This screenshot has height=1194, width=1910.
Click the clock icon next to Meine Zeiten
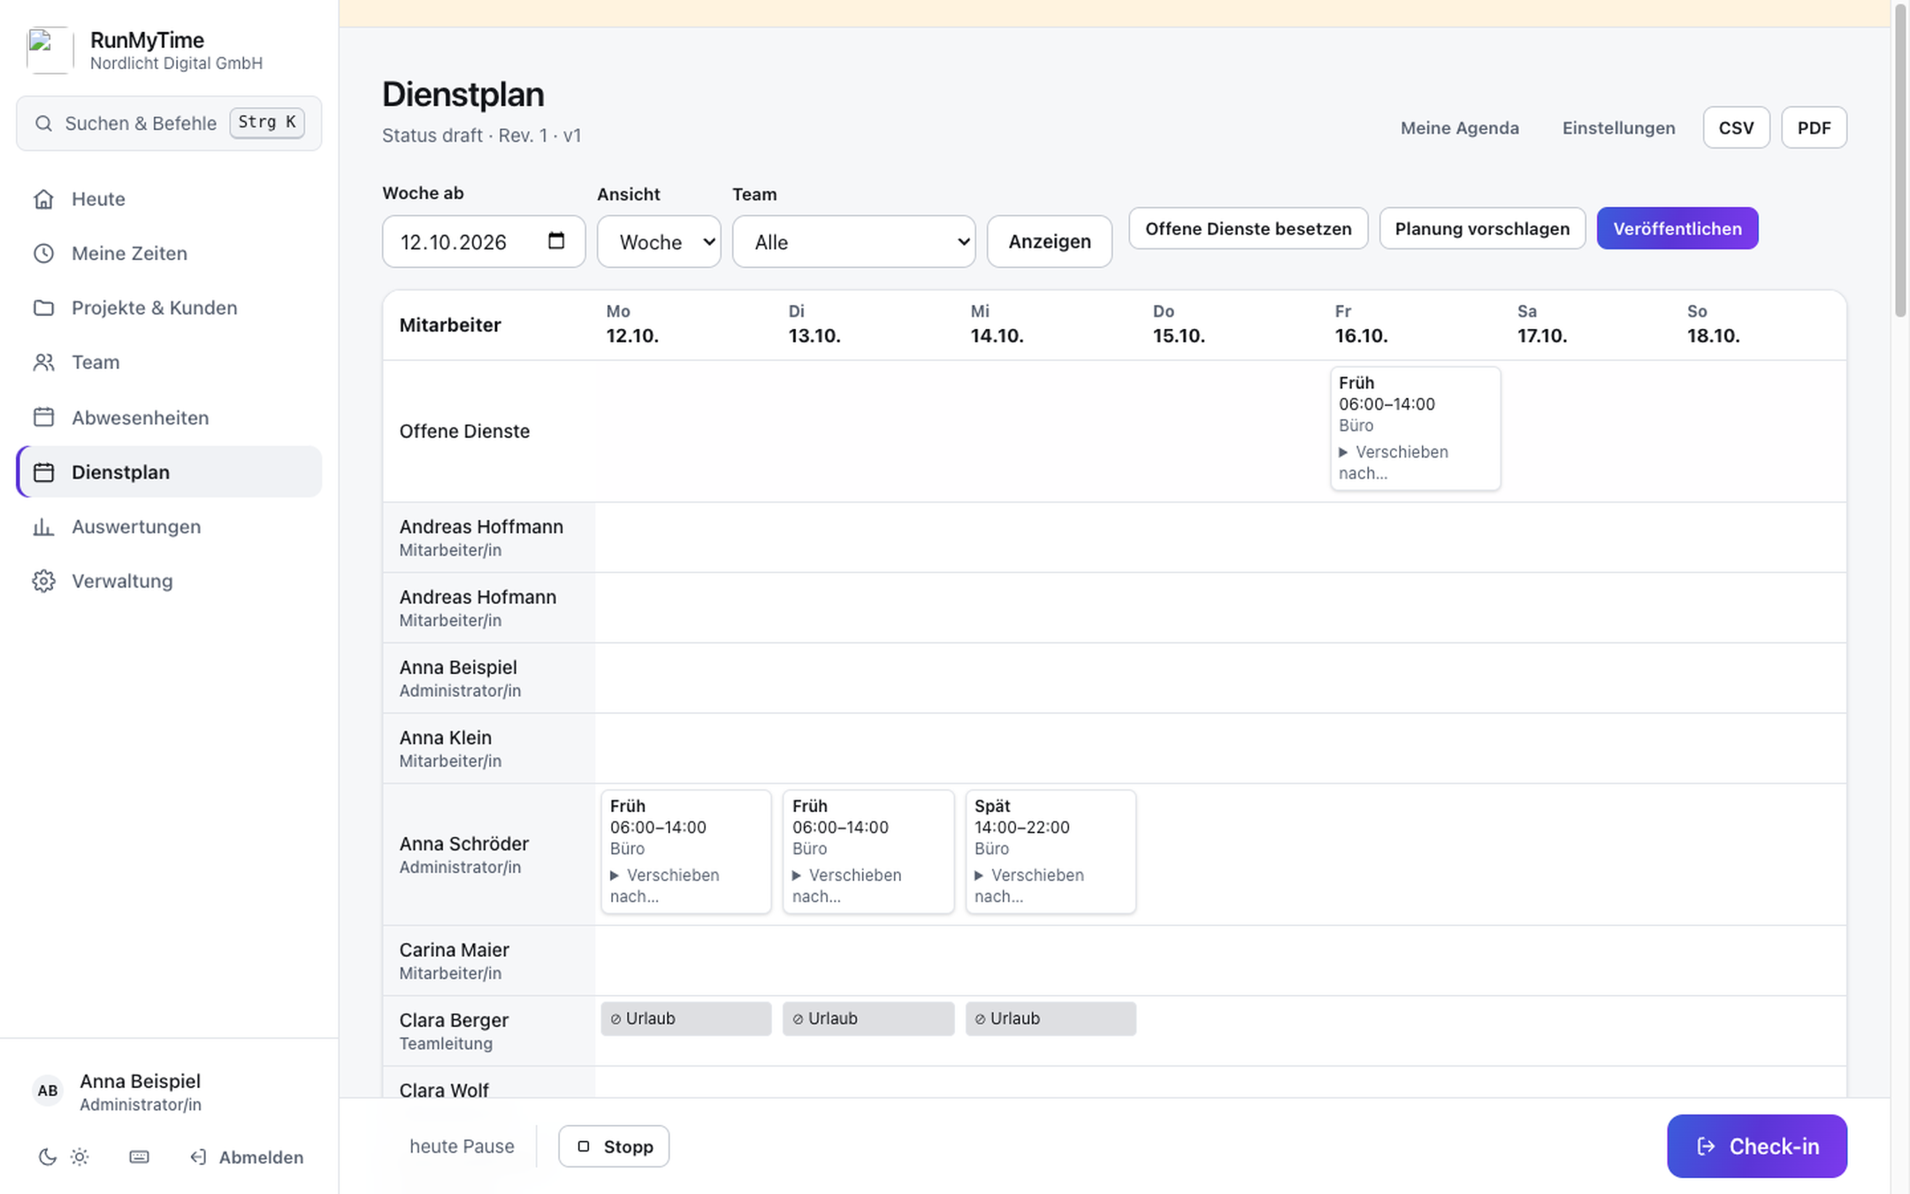coord(43,254)
